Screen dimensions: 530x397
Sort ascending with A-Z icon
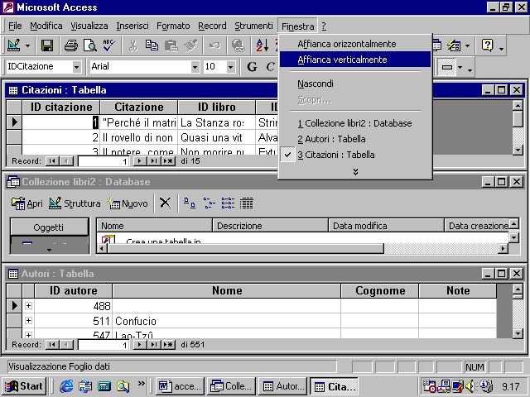263,45
